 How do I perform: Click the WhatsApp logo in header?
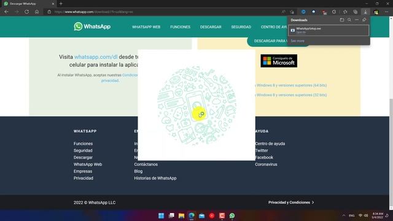pyautogui.click(x=92, y=26)
